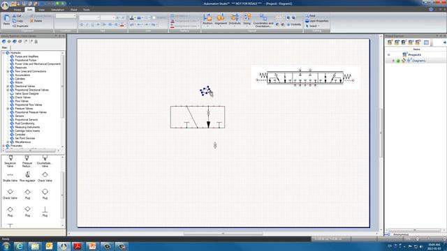447x251 pixels.
Task: Open the Distribute tool
Action: (x=235, y=20)
